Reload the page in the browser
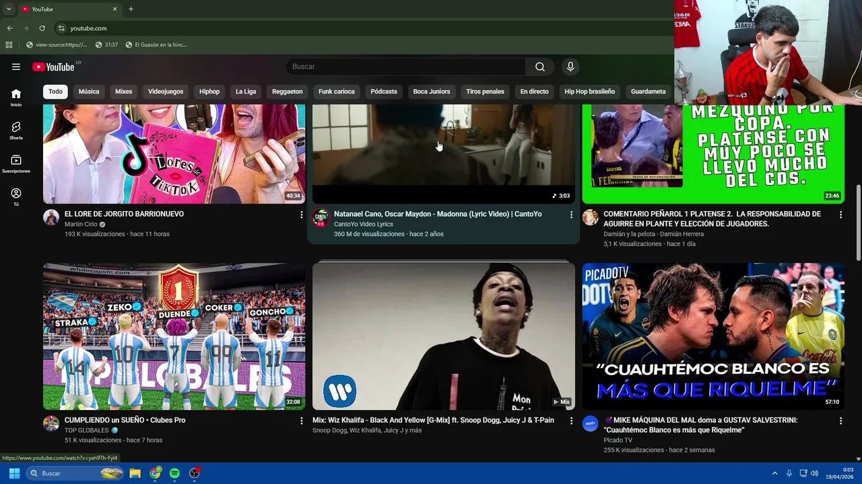The image size is (862, 484). (42, 28)
